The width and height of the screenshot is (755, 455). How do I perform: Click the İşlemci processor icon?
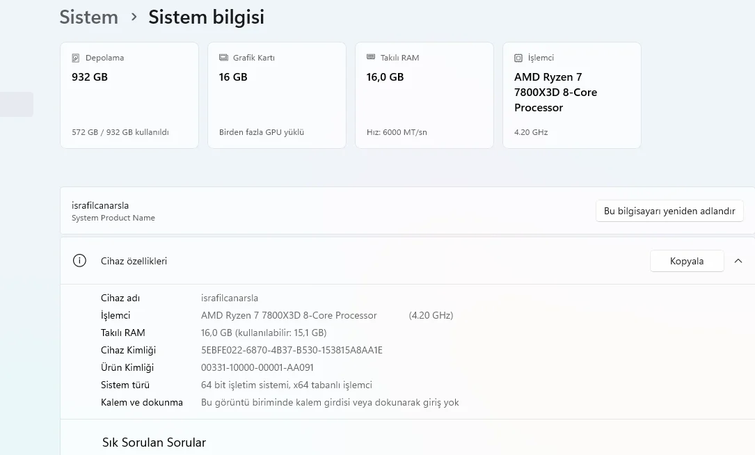tap(518, 58)
